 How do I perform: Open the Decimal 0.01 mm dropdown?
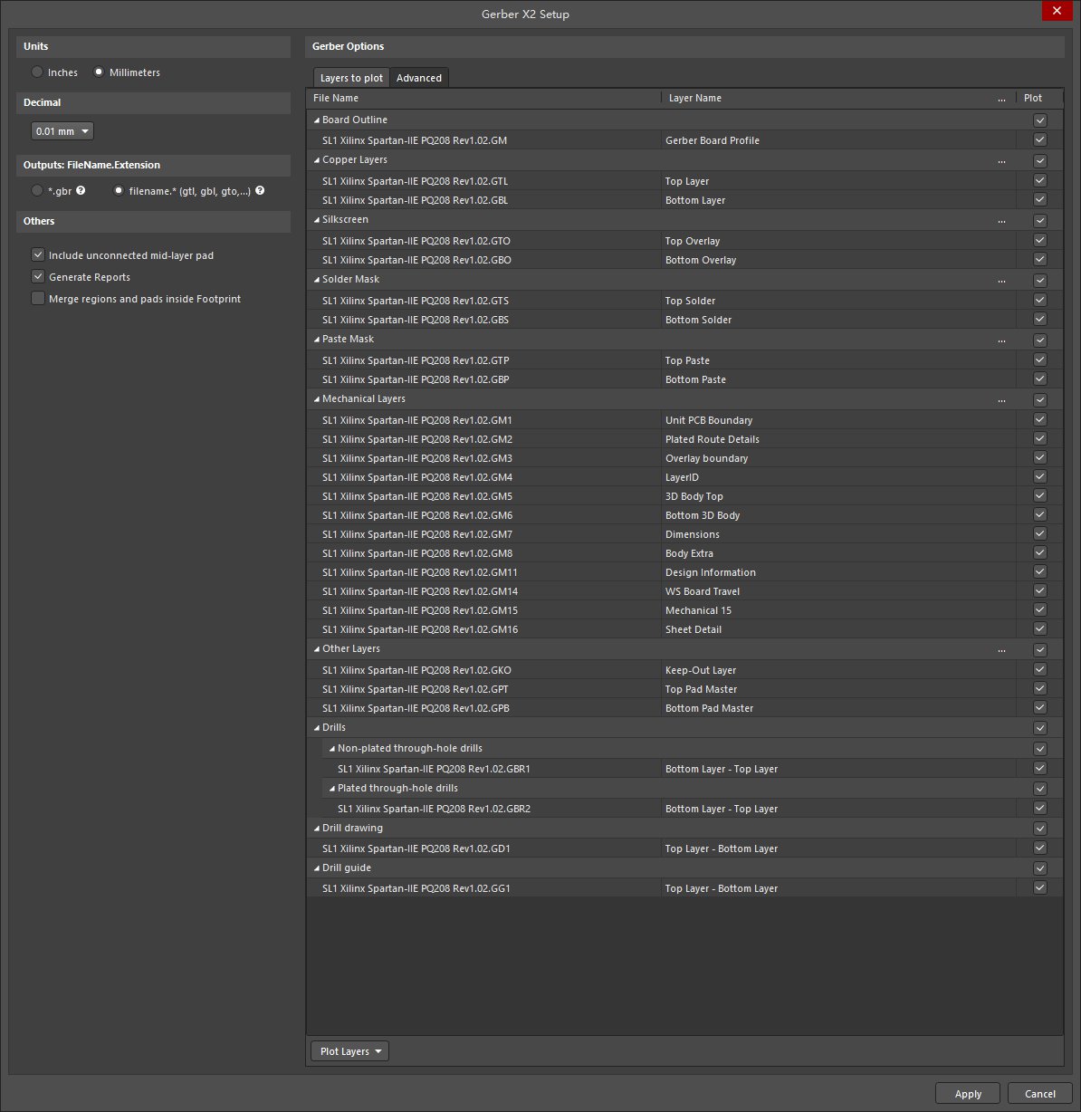(x=62, y=131)
